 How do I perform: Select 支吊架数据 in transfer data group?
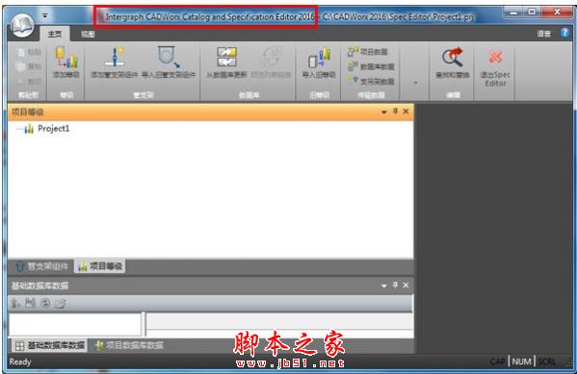coord(371,81)
